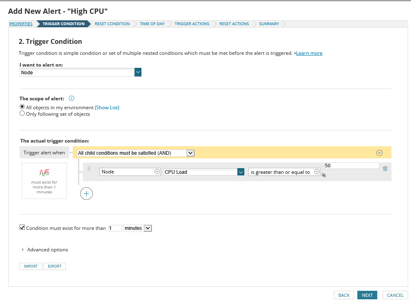The image size is (411, 305).
Task: Open the 'I want to alert on' dropdown
Action: point(137,72)
